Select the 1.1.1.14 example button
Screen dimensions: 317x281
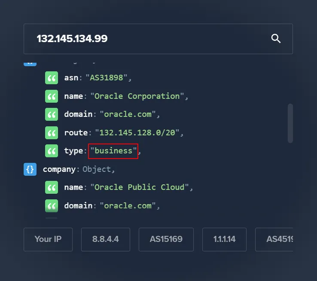224,239
